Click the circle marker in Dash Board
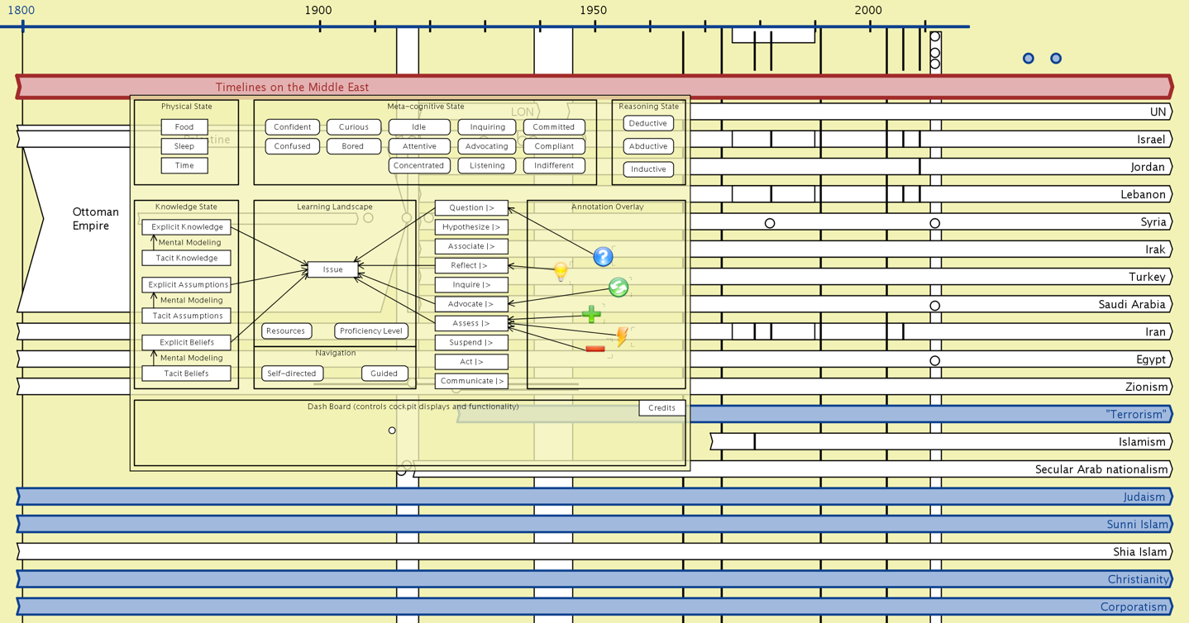Image resolution: width=1189 pixels, height=623 pixels. pyautogui.click(x=392, y=430)
